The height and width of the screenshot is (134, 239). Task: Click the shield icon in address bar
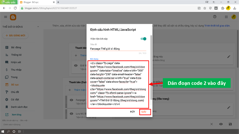point(210,8)
